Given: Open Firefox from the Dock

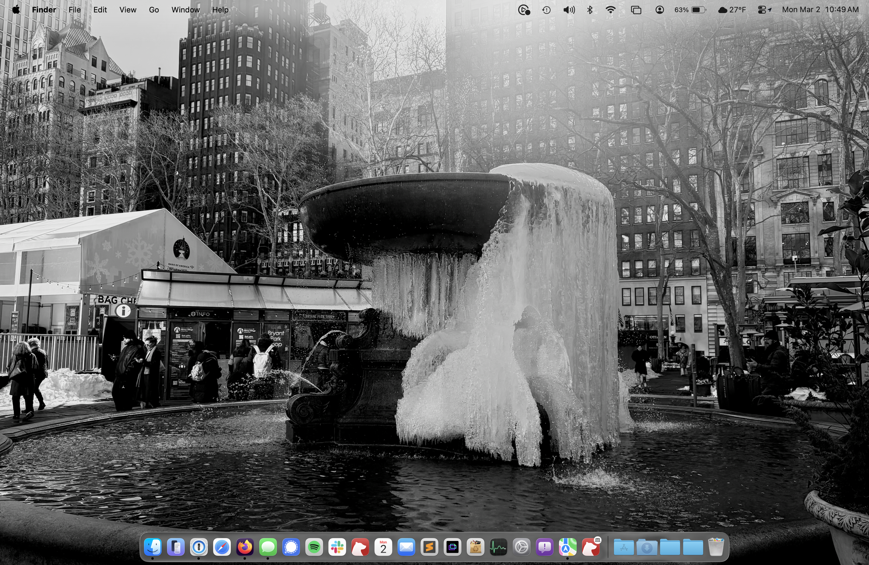Looking at the screenshot, I should point(245,547).
